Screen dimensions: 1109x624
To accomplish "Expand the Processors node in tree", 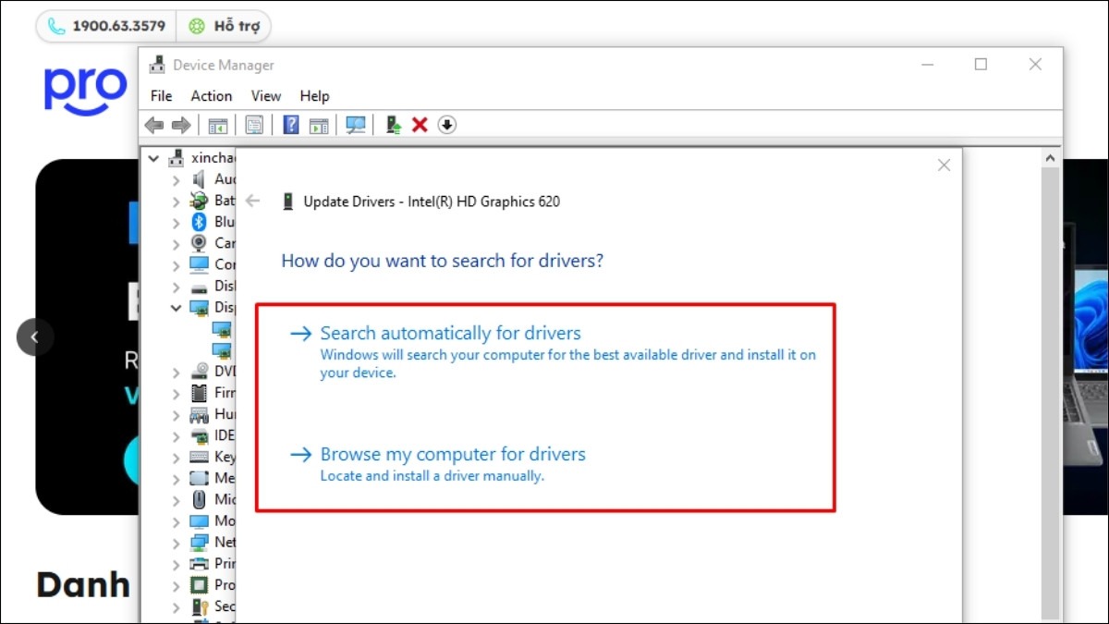I will pos(176,585).
